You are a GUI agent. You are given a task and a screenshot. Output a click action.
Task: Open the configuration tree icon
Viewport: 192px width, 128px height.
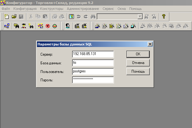click(x=7, y=26)
